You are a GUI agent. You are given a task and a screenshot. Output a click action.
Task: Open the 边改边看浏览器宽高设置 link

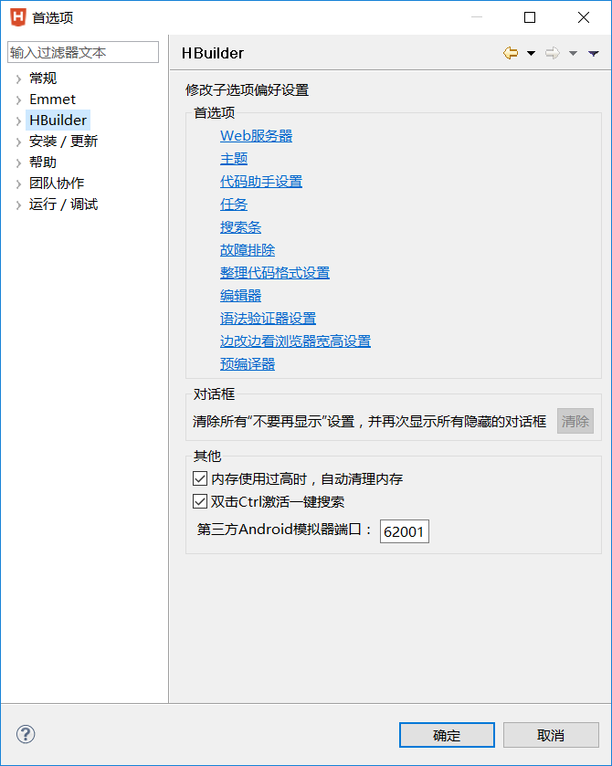[x=295, y=341]
